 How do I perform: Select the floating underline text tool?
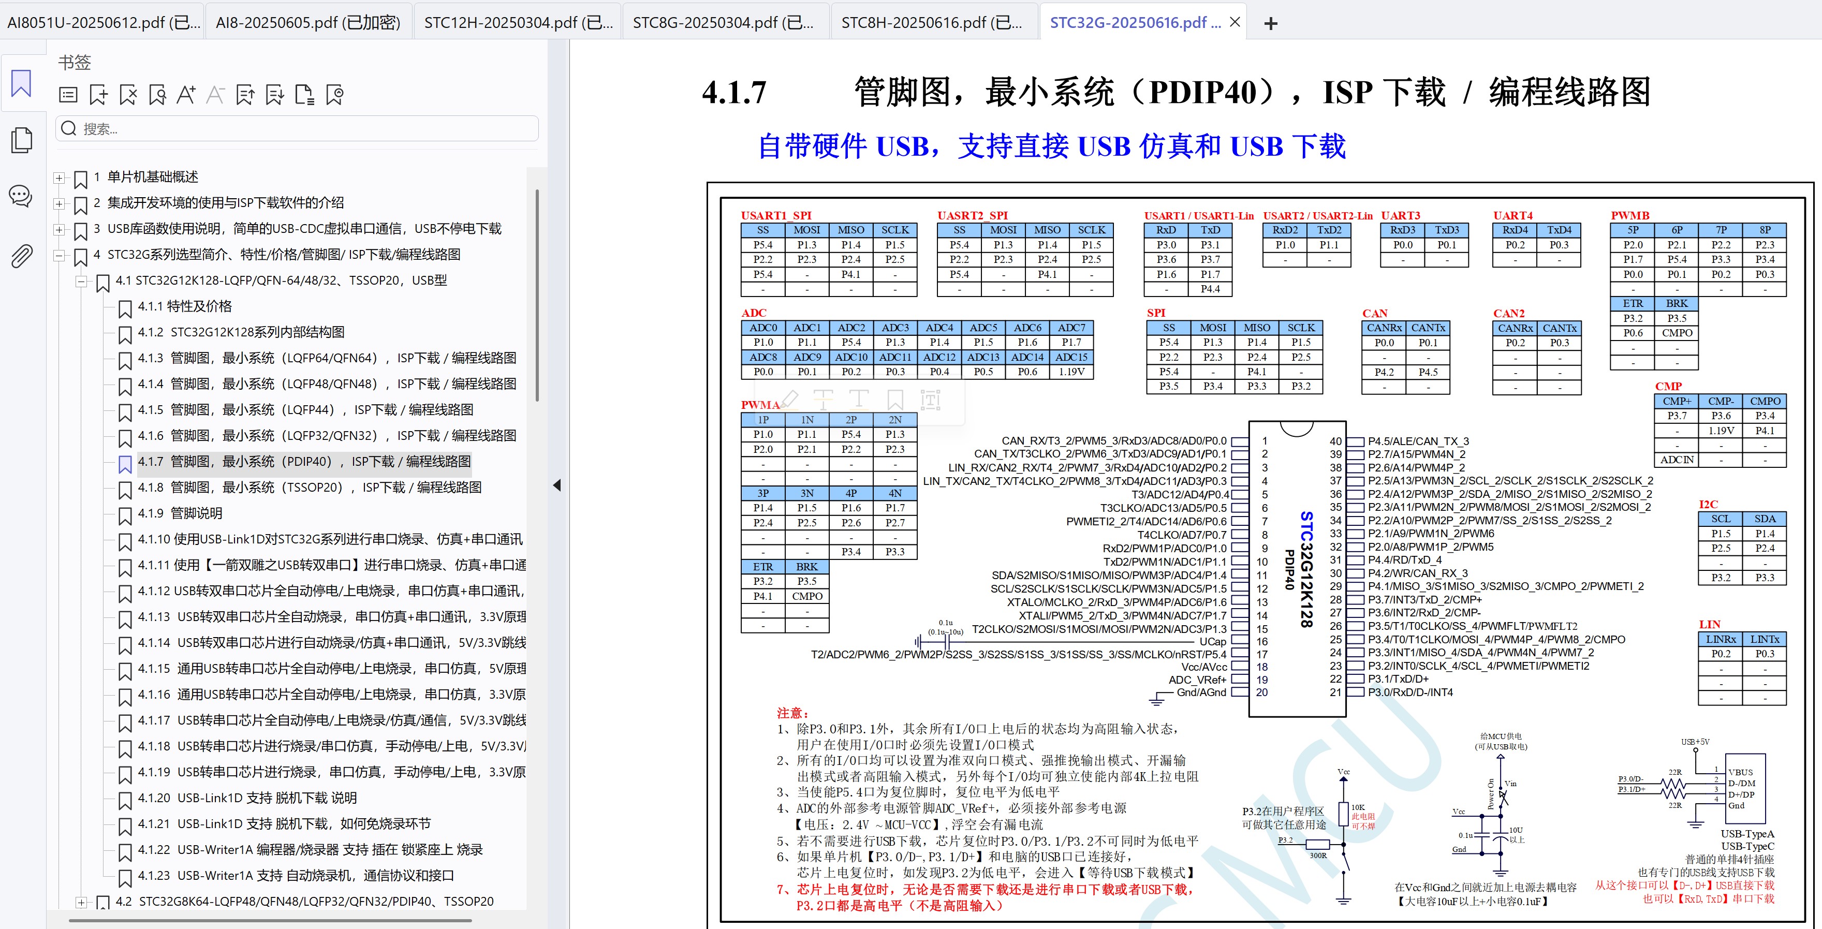pos(859,400)
